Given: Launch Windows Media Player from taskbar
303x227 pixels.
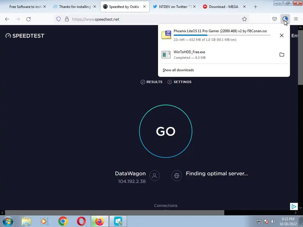Looking at the screenshot, I should (x=44, y=221).
